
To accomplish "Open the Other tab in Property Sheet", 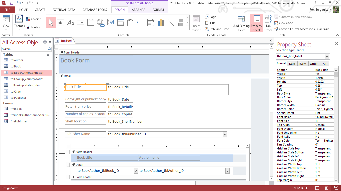I will pyautogui.click(x=314, y=64).
